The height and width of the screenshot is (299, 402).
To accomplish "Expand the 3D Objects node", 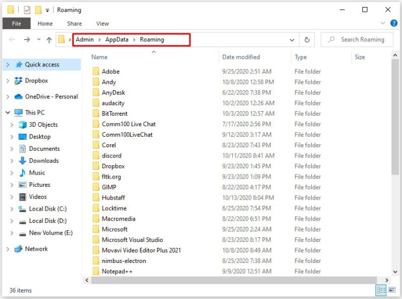I will (12, 124).
